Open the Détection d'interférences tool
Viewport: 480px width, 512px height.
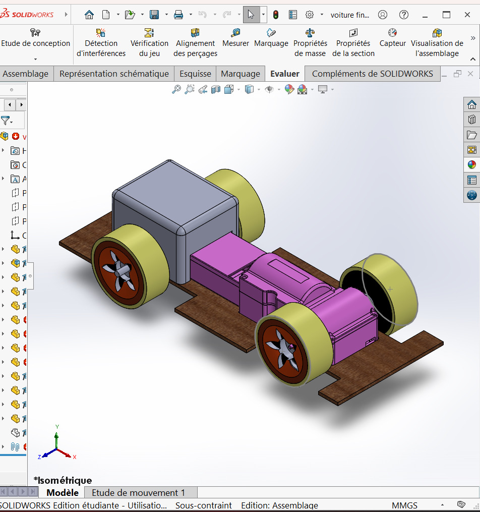101,43
